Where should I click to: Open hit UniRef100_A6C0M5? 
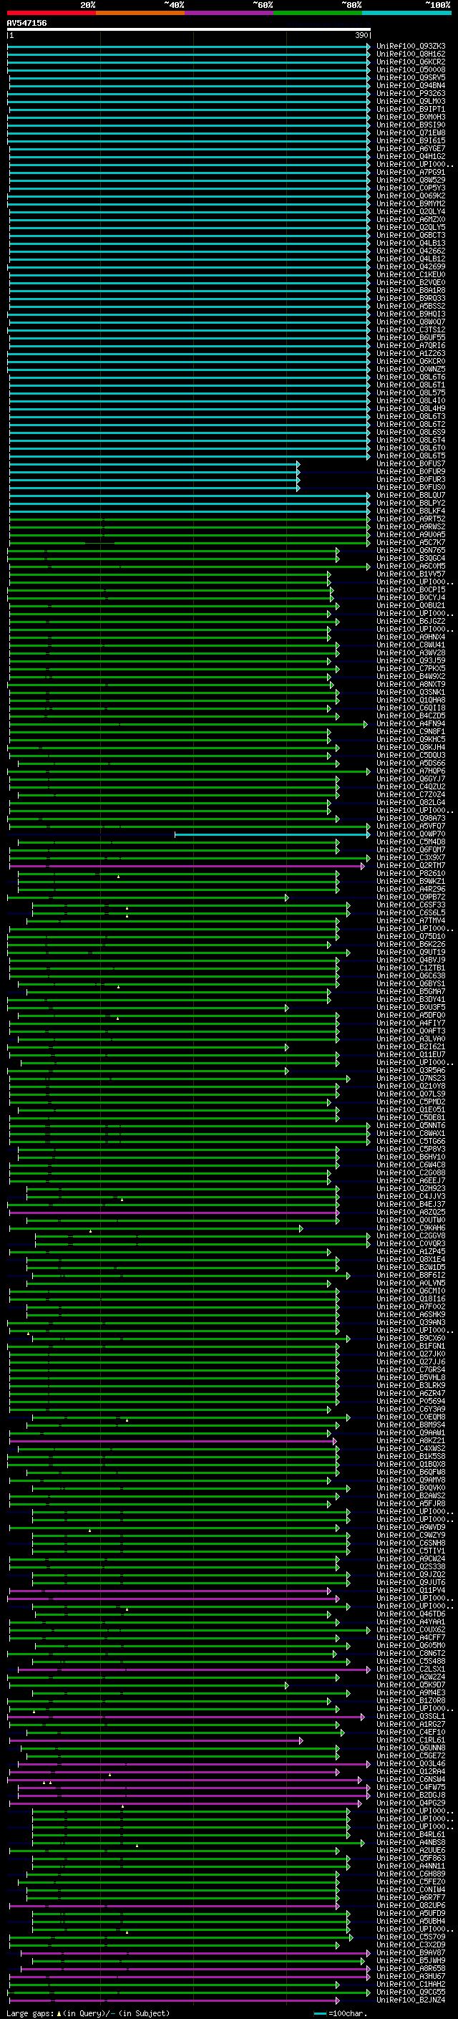coord(411,566)
